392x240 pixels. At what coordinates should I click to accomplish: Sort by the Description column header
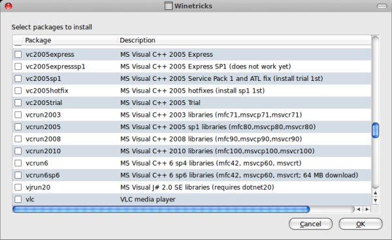244,40
